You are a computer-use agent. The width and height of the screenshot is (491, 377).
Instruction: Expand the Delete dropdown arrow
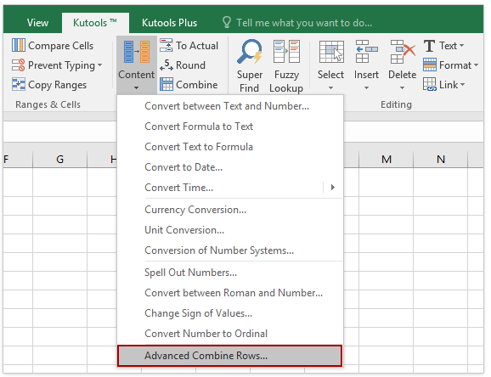[403, 88]
